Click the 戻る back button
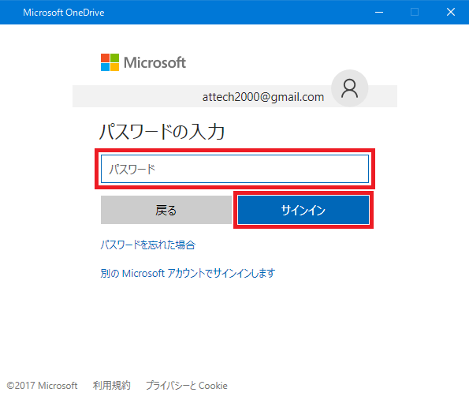This screenshot has width=469, height=396. click(166, 210)
